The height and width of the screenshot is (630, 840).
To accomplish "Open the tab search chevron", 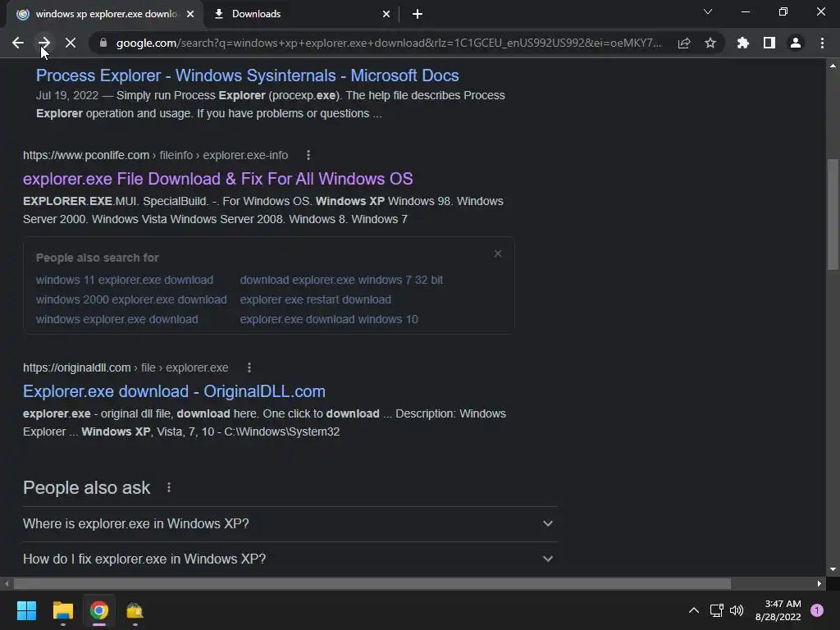I will 708,11.
